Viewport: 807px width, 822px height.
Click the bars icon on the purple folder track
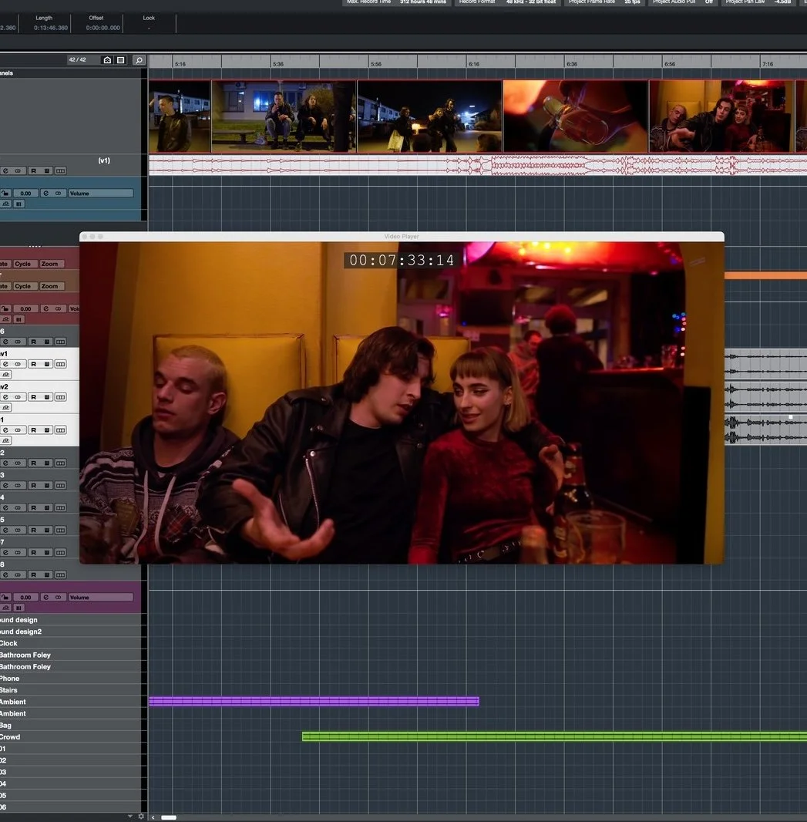coord(18,608)
